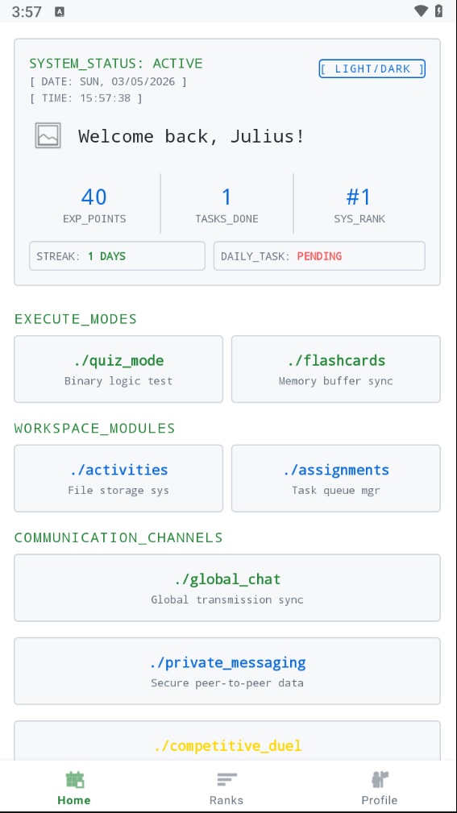Image resolution: width=457 pixels, height=813 pixels.
Task: Click the TIME: 15:57:38 line
Action: tap(85, 98)
